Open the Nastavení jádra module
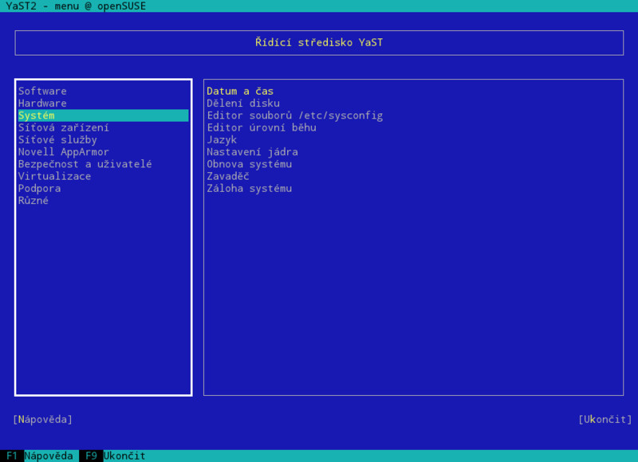Image resolution: width=638 pixels, height=462 pixels. tap(252, 152)
